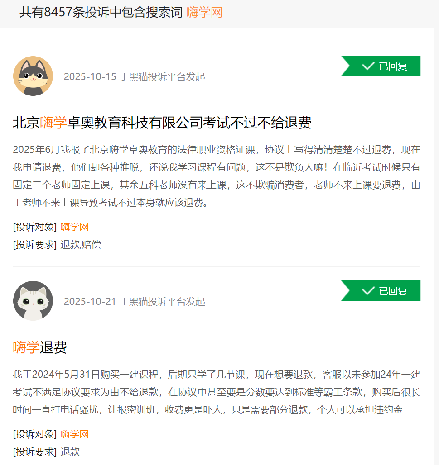Screen dimensions: 439x465
Task: Click 嗨学网 search keyword in header
Action: [x=204, y=13]
